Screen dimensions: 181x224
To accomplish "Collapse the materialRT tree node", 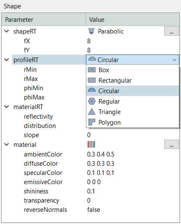I will pos(7,107).
